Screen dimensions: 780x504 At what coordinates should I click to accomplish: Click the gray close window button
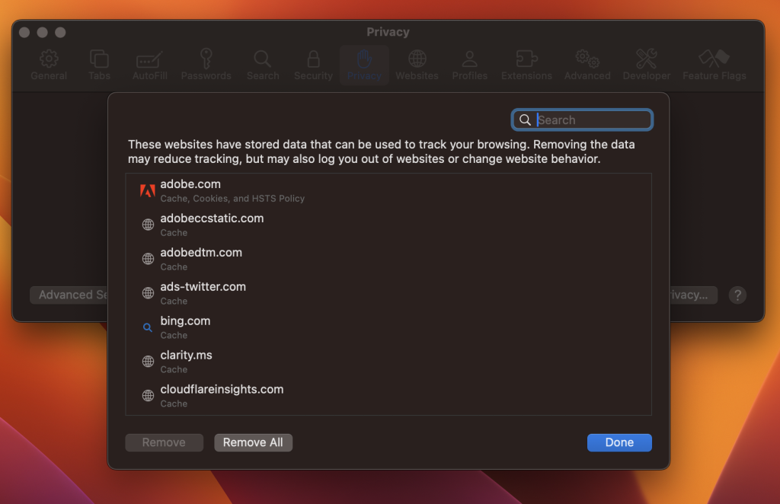click(24, 32)
